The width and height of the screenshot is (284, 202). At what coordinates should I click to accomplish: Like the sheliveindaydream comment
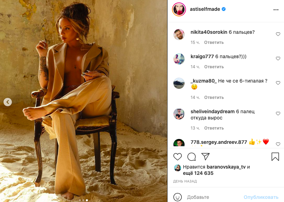[x=278, y=114]
